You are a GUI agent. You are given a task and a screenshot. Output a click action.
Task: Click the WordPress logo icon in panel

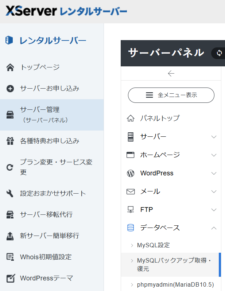(131, 173)
